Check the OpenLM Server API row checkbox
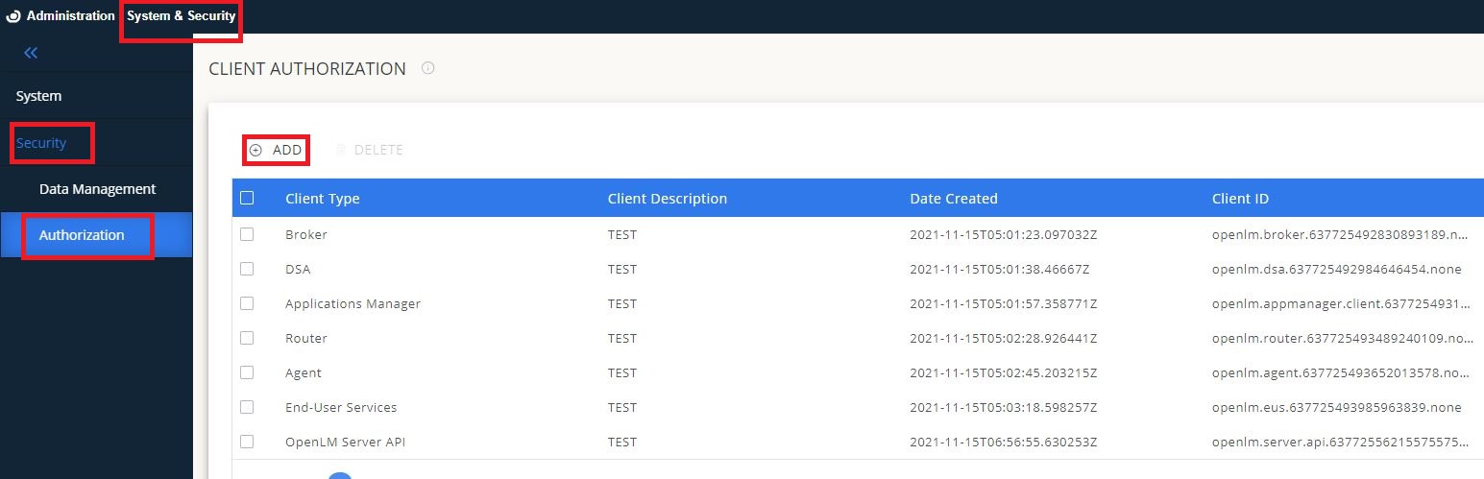The width and height of the screenshot is (1484, 479). point(247,442)
